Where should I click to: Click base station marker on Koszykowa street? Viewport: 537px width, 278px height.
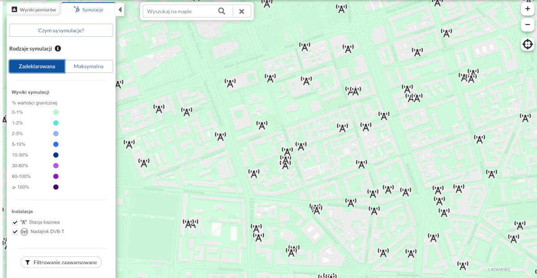tap(254, 174)
